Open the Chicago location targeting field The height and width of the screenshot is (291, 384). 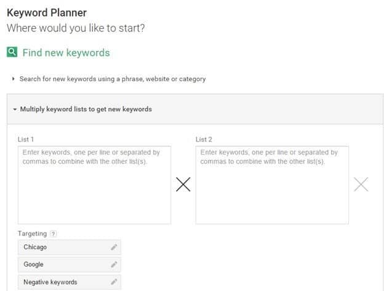(x=62, y=247)
